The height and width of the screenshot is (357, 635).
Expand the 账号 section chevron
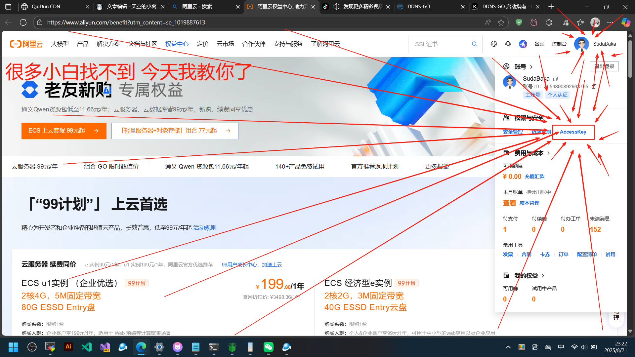point(531,67)
